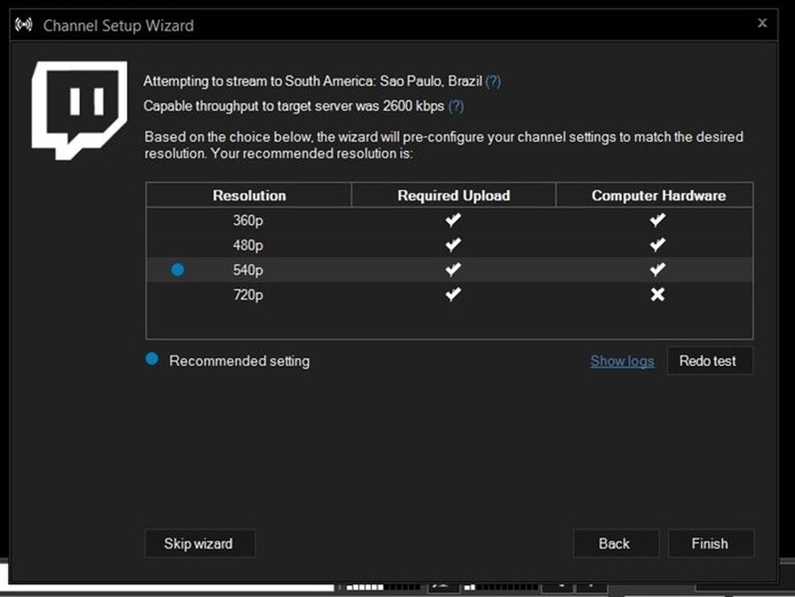Select the 360p resolution row
The height and width of the screenshot is (597, 795).
pos(449,220)
